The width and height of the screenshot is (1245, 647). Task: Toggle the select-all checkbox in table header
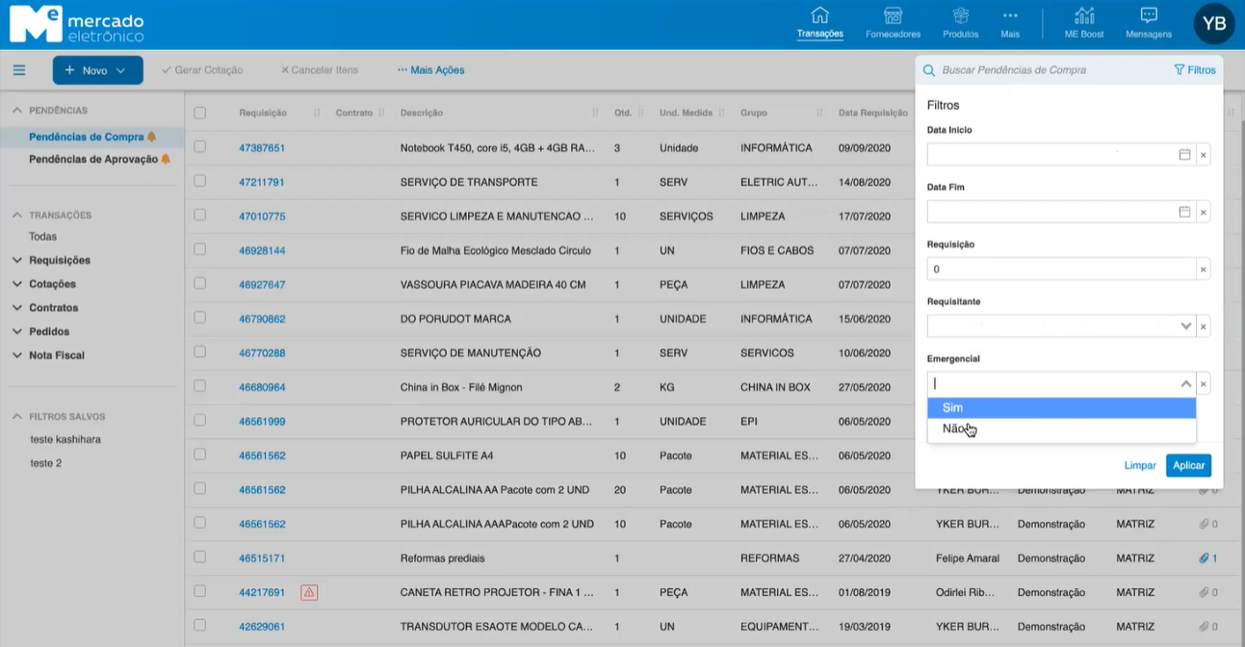tap(199, 113)
